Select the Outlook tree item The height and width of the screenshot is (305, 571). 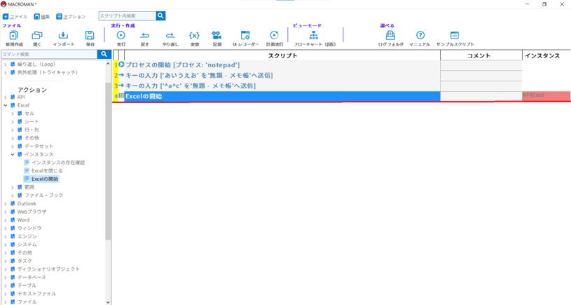pyautogui.click(x=27, y=204)
